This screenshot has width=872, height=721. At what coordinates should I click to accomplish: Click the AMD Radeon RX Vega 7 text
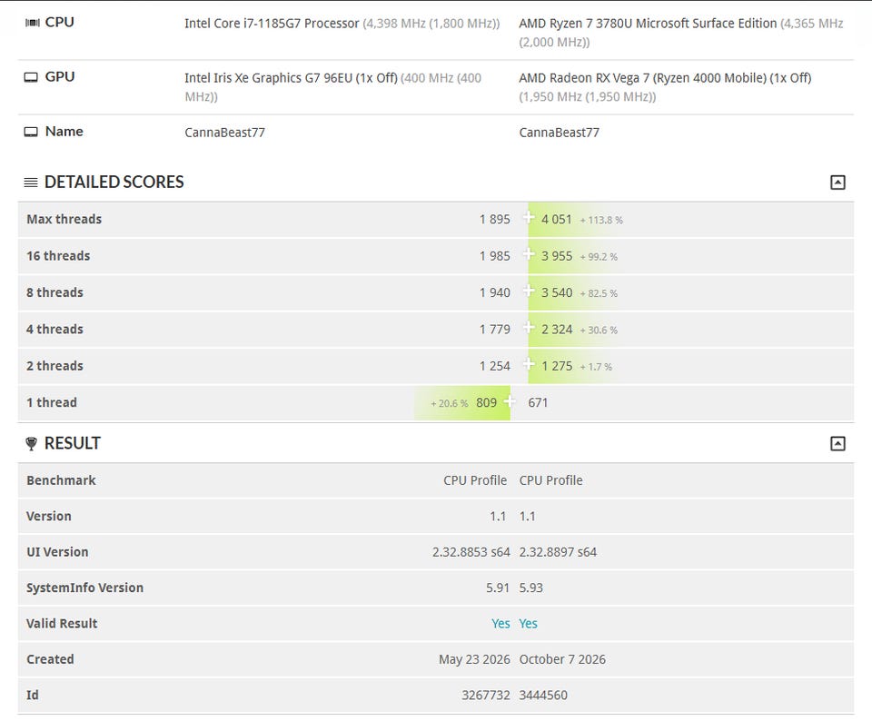pos(665,78)
